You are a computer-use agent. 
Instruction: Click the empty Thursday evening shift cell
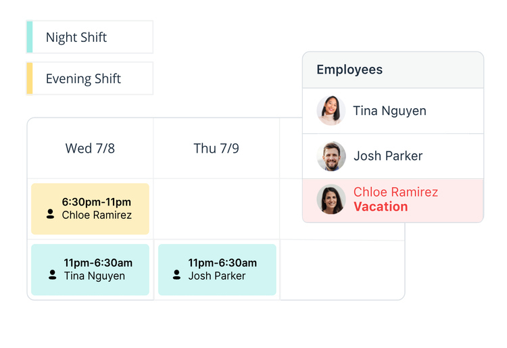coord(216,209)
